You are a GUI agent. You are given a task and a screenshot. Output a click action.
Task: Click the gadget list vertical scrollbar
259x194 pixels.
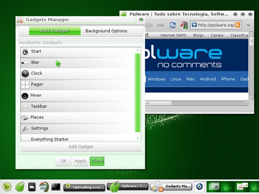coord(137,93)
